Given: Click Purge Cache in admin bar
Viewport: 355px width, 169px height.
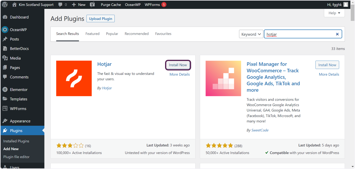Looking at the screenshot, I should (x=111, y=4).
